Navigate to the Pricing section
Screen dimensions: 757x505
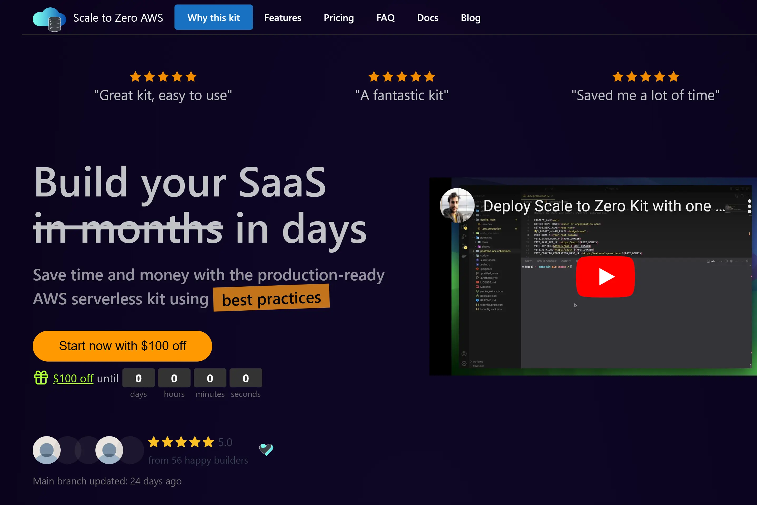click(x=338, y=17)
